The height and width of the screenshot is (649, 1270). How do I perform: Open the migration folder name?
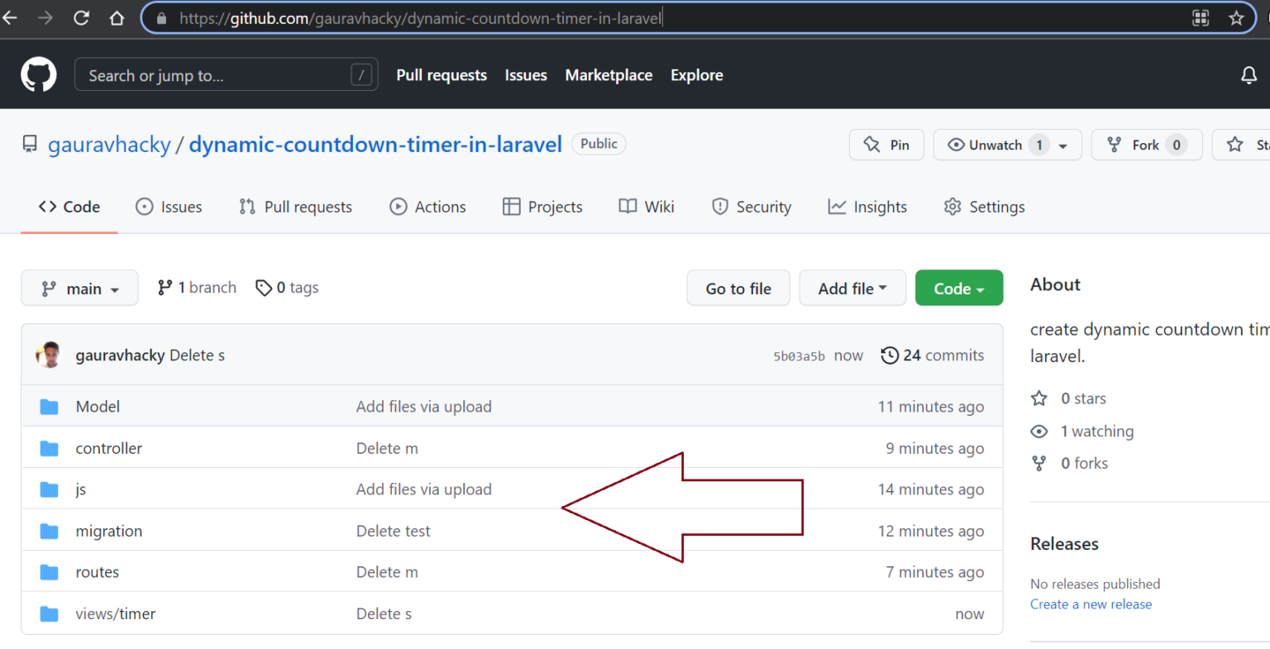click(x=108, y=531)
